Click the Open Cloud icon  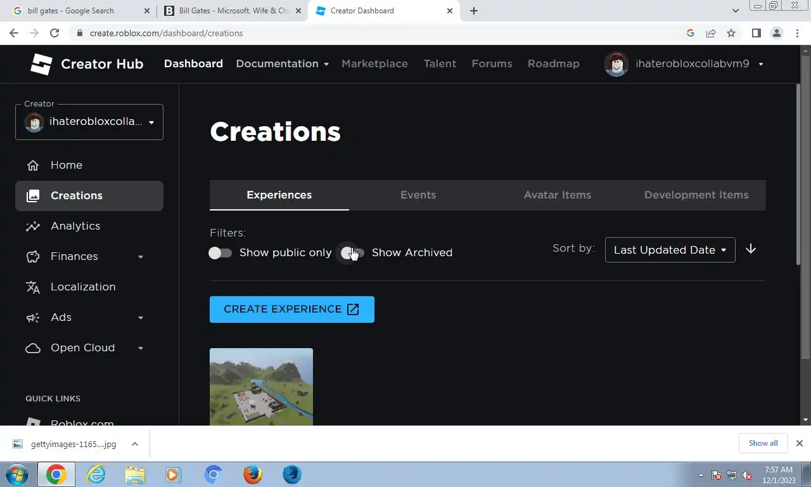(x=33, y=348)
